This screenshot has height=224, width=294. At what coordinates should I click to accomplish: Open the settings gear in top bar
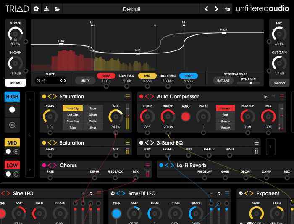click(x=36, y=9)
